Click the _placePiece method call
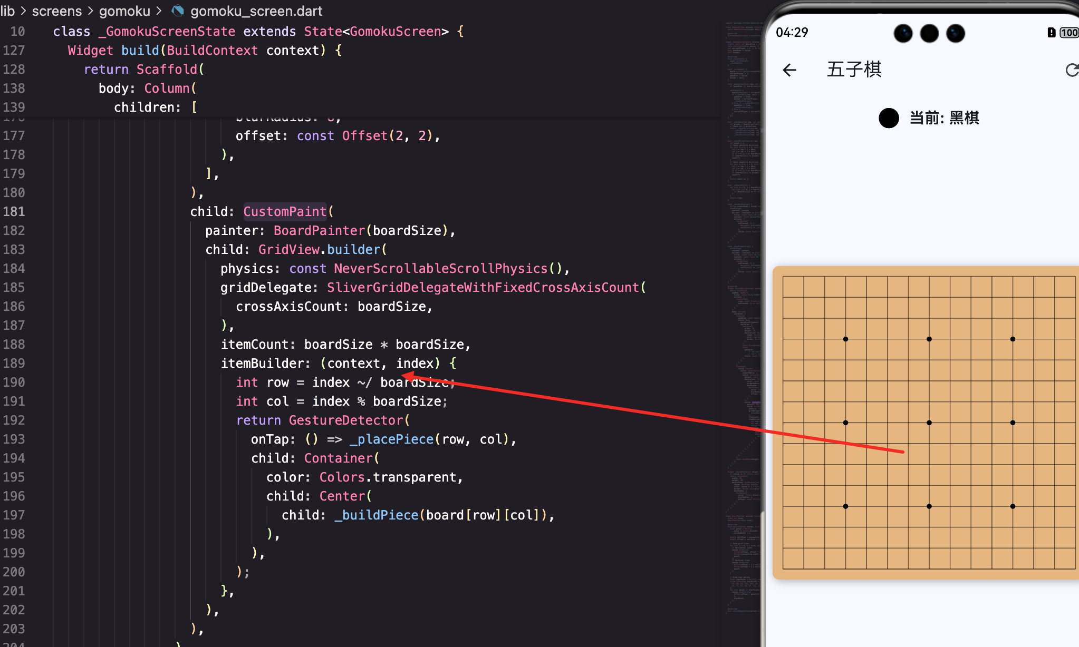The image size is (1079, 647). 391,439
